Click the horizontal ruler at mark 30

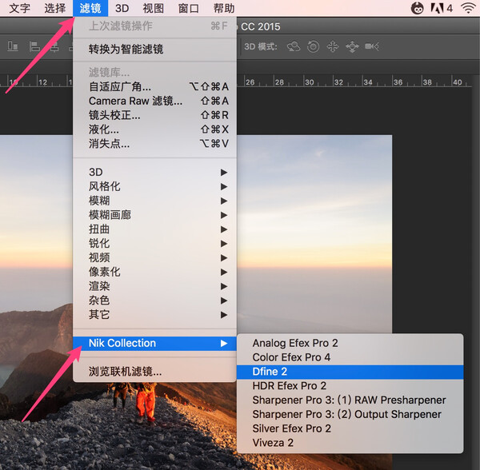309,82
